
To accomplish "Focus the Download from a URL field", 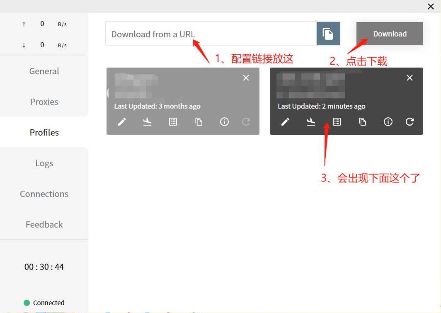I will (x=211, y=34).
